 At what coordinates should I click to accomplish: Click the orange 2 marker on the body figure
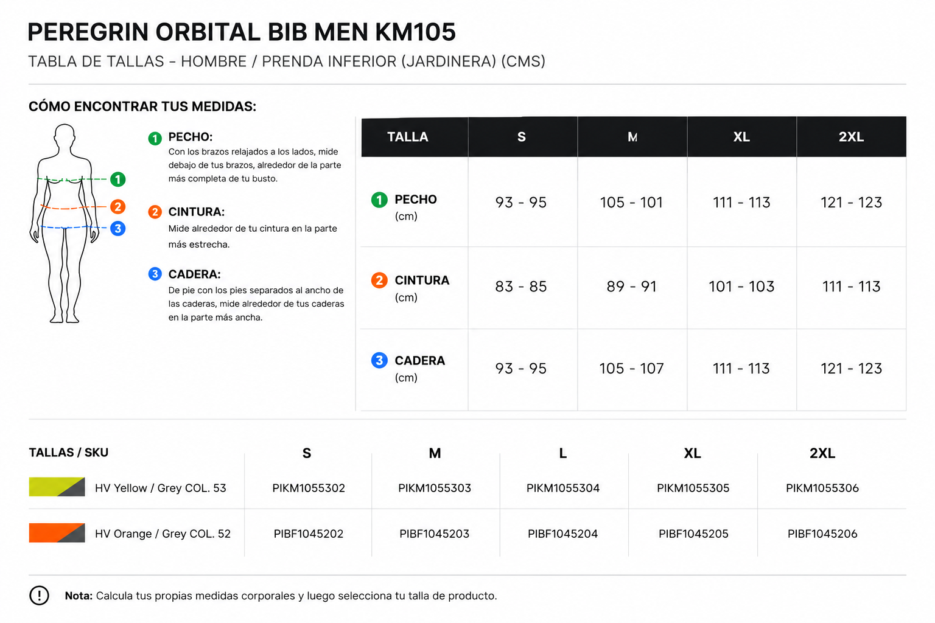pyautogui.click(x=118, y=207)
